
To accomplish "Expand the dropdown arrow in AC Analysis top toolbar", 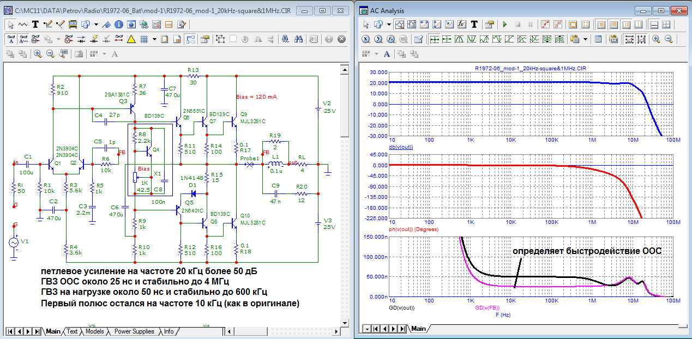I will (x=389, y=25).
